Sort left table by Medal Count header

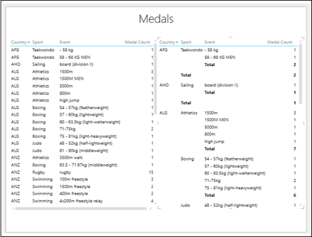[137, 42]
